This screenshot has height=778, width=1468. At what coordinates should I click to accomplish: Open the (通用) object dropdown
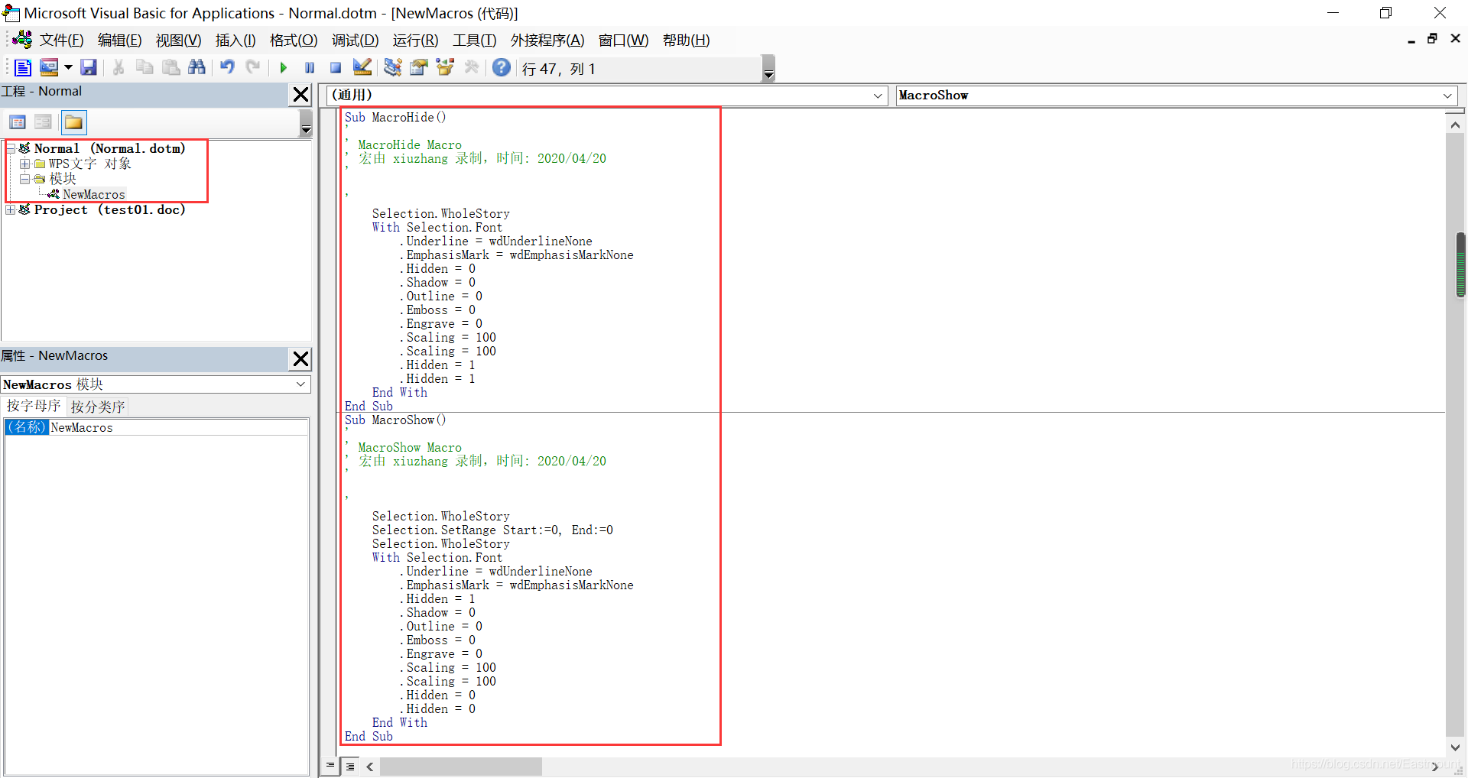pos(878,96)
